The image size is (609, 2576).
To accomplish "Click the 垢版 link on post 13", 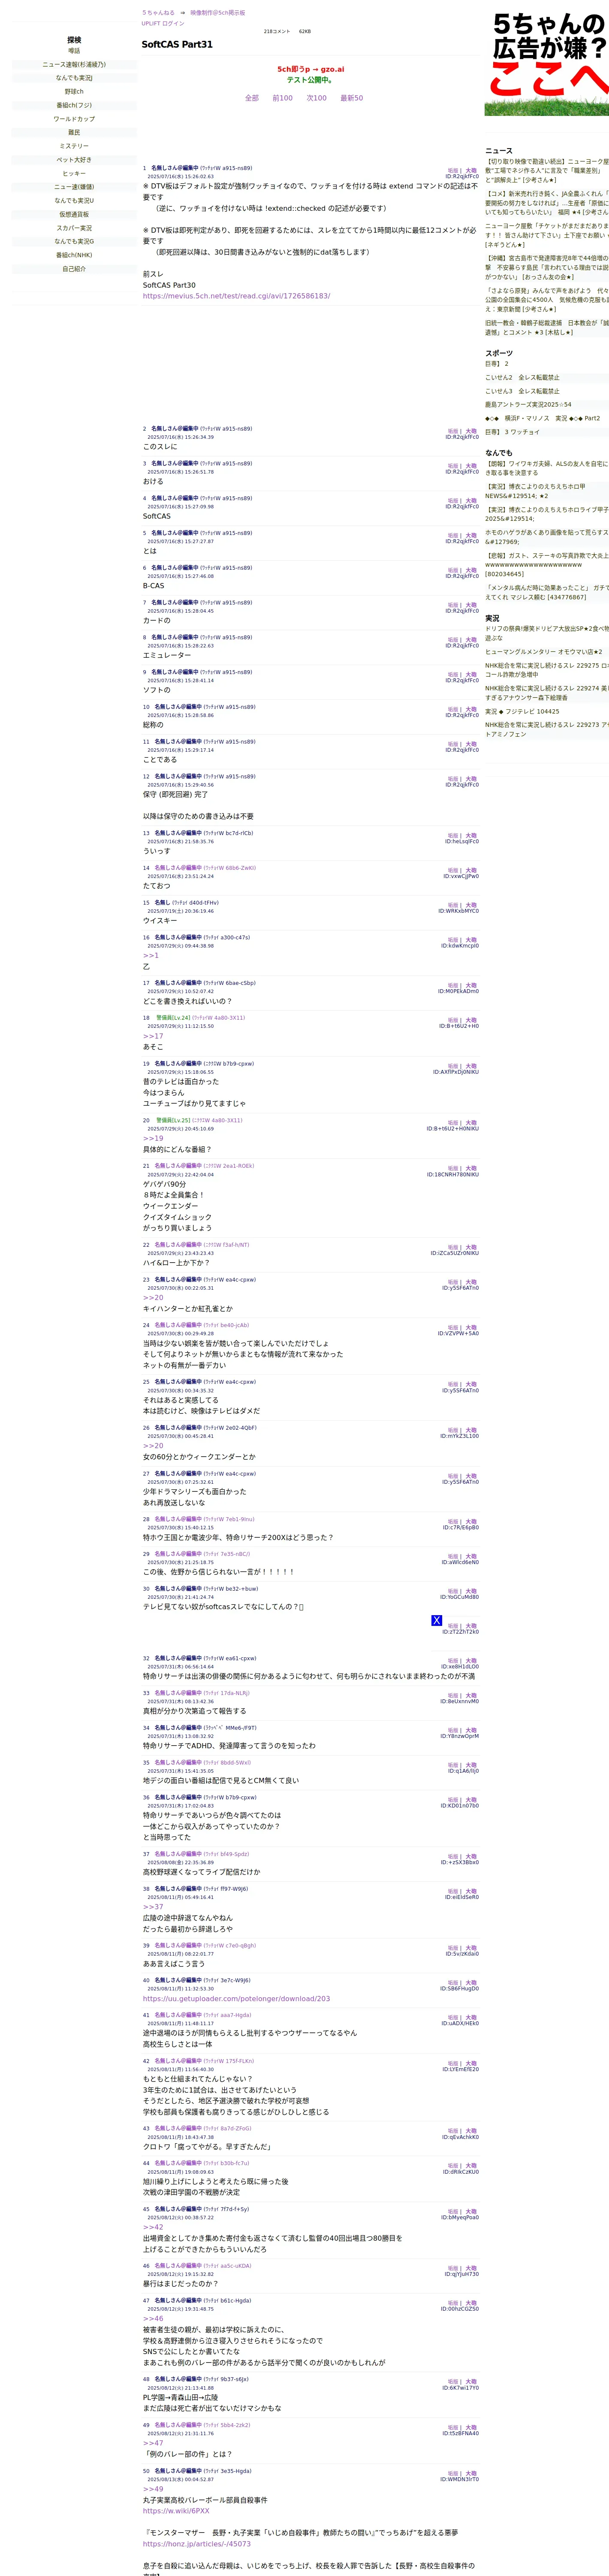I will (453, 836).
